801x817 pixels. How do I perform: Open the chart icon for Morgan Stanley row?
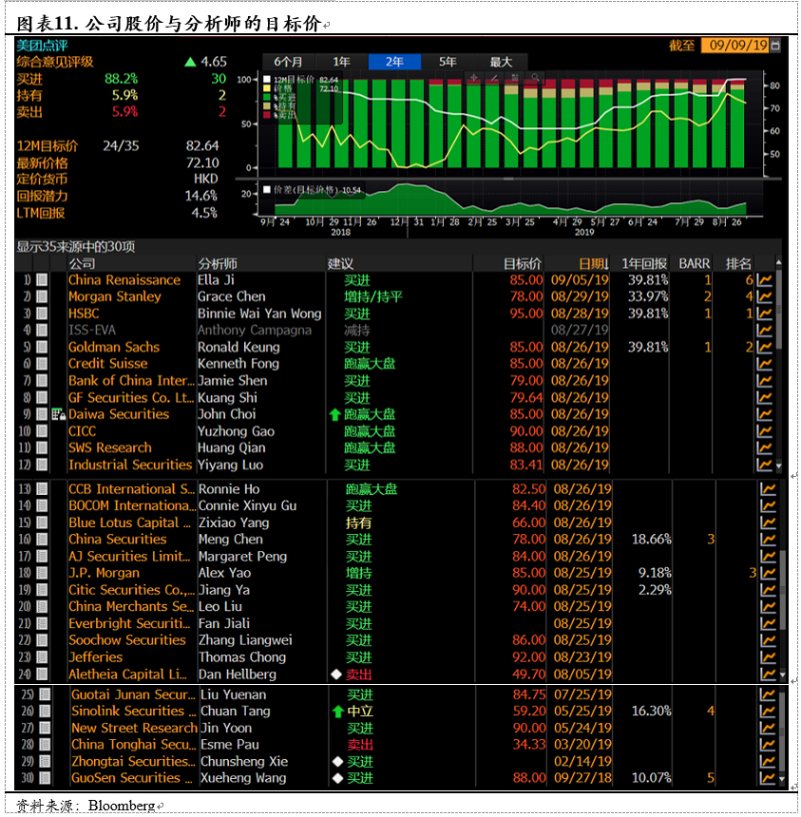pos(765,297)
